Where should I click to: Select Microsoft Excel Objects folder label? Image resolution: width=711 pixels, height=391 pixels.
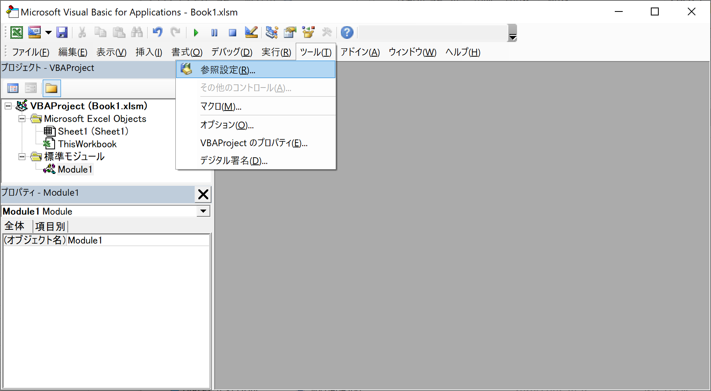pyautogui.click(x=95, y=118)
